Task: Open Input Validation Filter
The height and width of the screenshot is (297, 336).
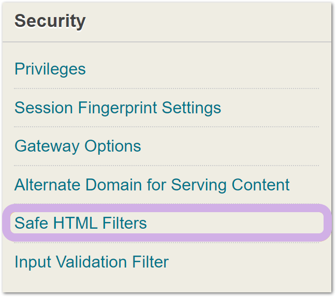Action: [92, 262]
